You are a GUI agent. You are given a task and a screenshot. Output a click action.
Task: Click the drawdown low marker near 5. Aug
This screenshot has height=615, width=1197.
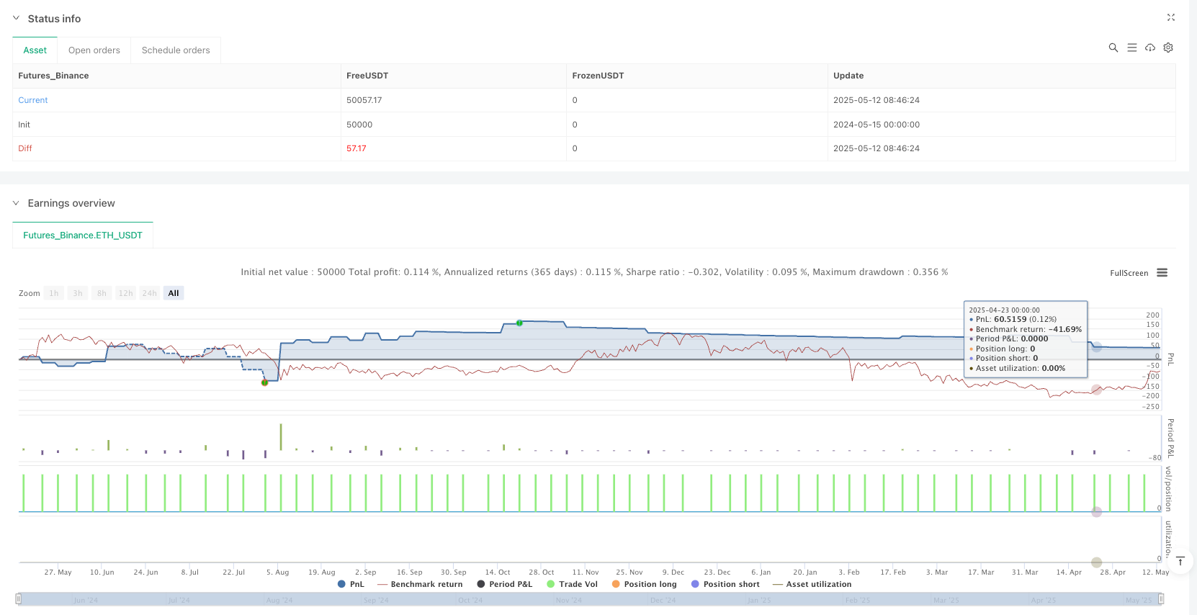coord(265,382)
